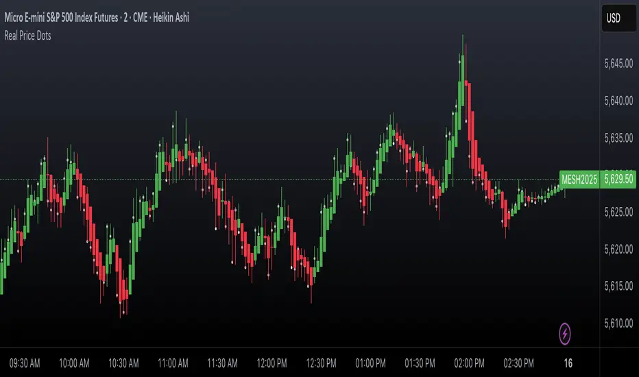Image resolution: width=639 pixels, height=377 pixels.
Task: Click the 11:00 AM time axis label
Action: (173, 363)
